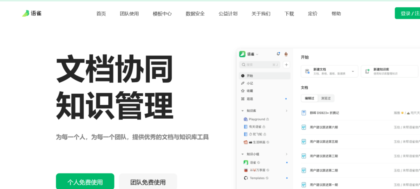This screenshot has width=420, height=189.
Task: Click the 开始 heading above the create cards
Action: pos(305,57)
